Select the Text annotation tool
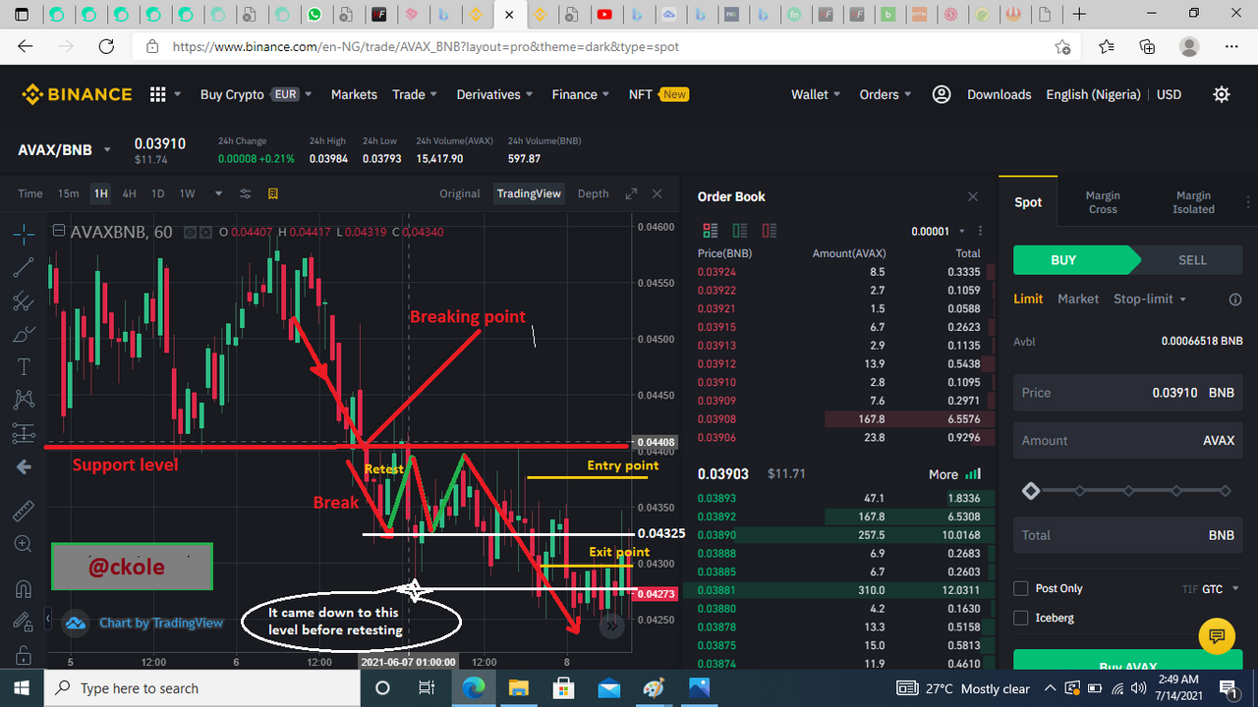Viewport: 1258px width, 707px height. coord(24,366)
